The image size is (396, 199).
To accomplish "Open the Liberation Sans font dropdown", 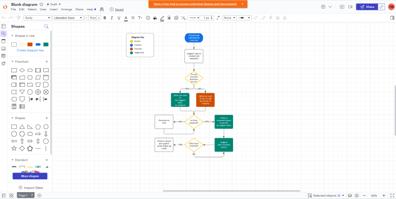I will coord(68,18).
